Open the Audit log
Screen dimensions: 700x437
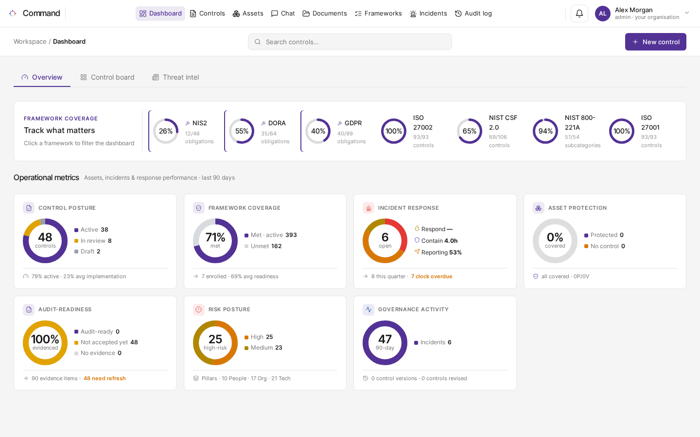tap(473, 14)
